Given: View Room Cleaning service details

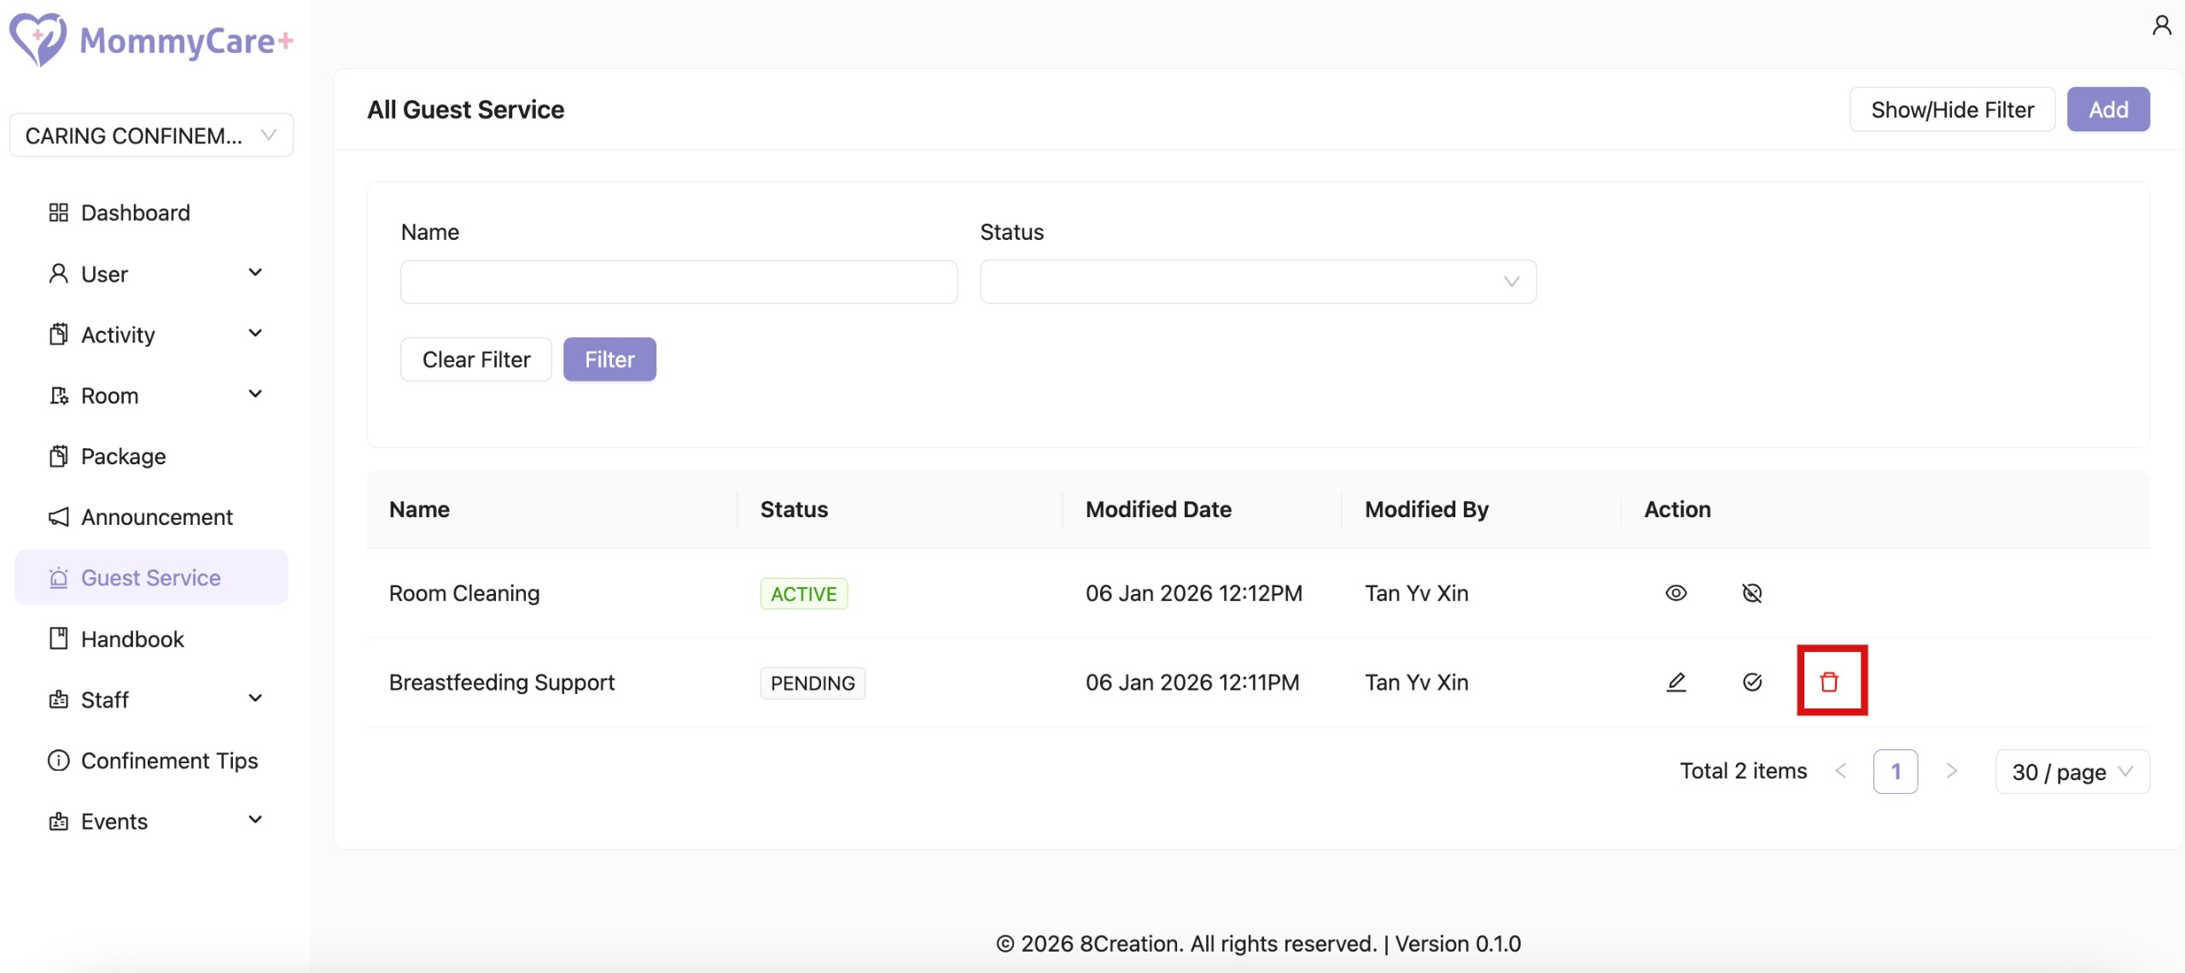Looking at the screenshot, I should coord(1675,593).
